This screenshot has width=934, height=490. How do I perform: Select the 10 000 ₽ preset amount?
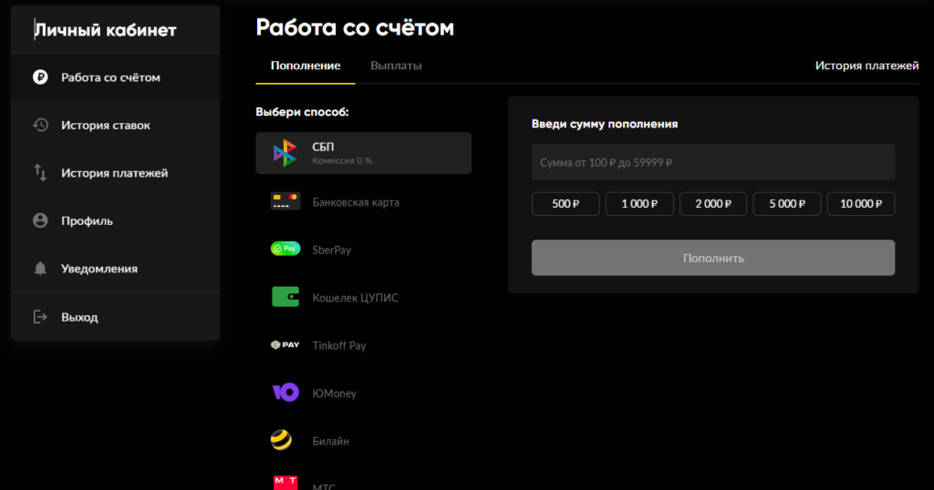(861, 204)
